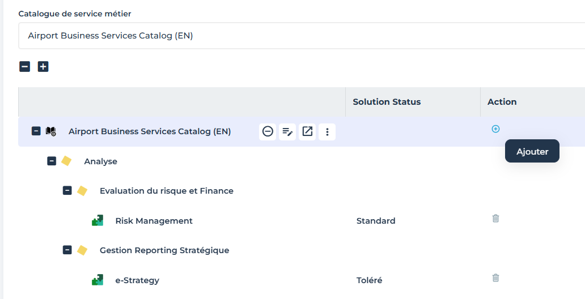The image size is (585, 299).
Task: Open the three-dot more options menu
Action: point(327,132)
